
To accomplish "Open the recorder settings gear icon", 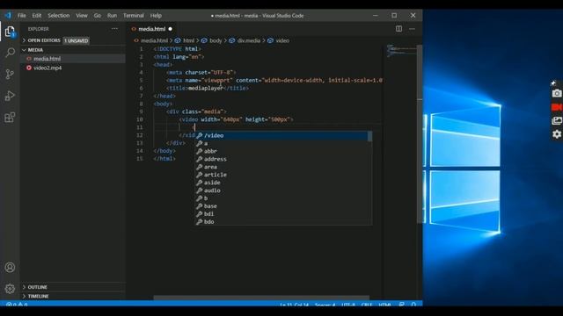I will 557,134.
